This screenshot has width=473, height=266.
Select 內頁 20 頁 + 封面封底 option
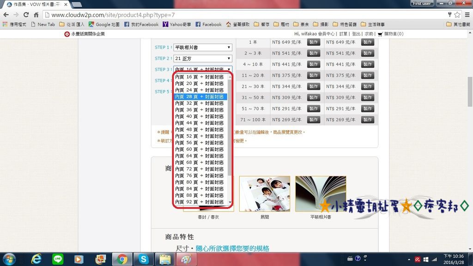click(200, 84)
